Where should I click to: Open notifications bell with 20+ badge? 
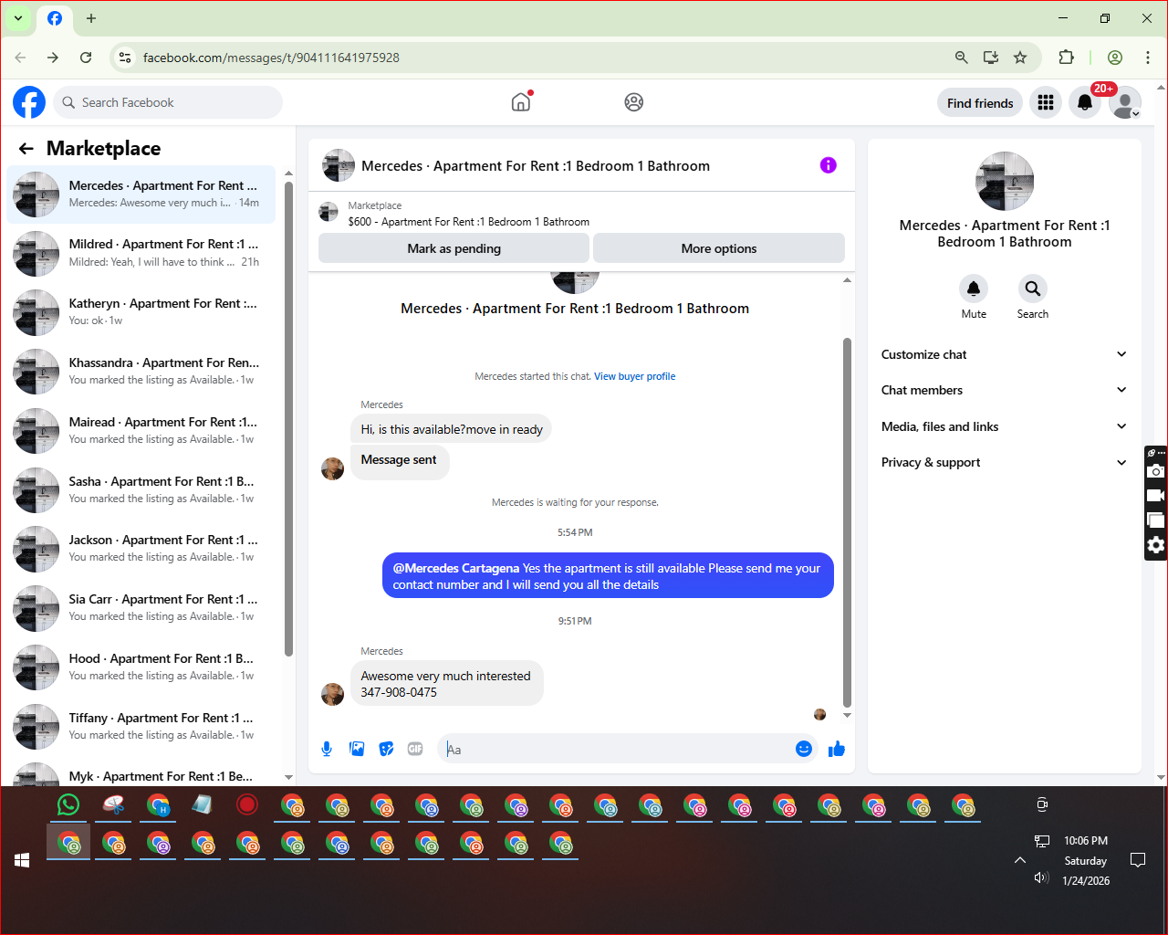[1085, 102]
